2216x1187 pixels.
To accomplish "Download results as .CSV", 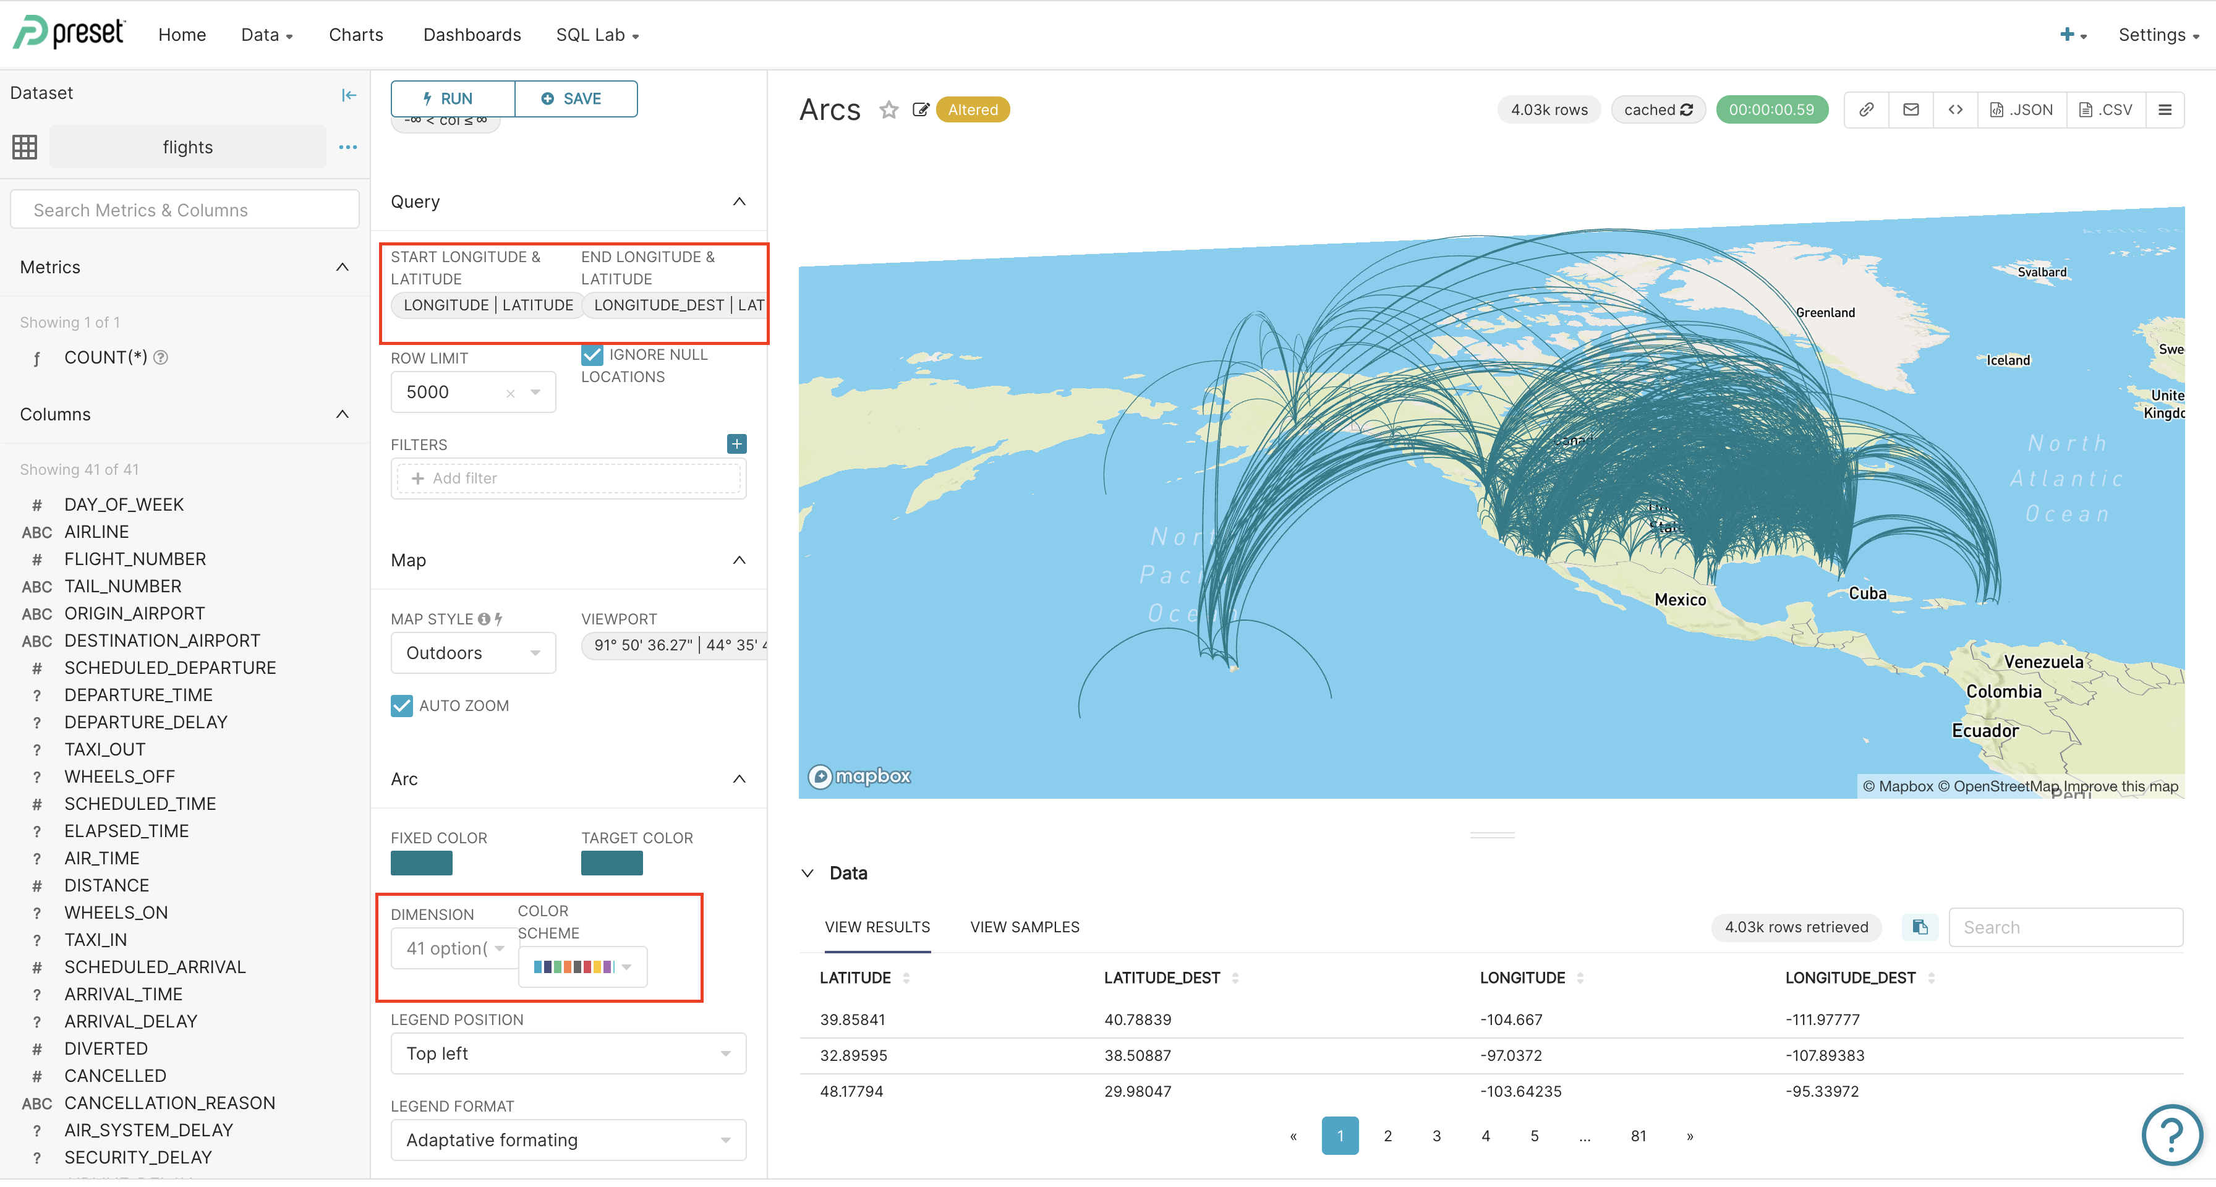I will tap(2105, 110).
